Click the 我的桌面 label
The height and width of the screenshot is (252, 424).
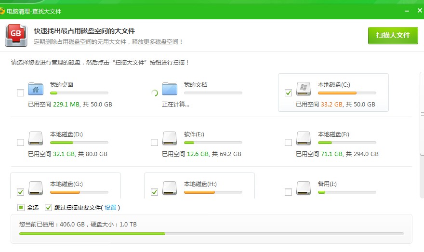(62, 85)
